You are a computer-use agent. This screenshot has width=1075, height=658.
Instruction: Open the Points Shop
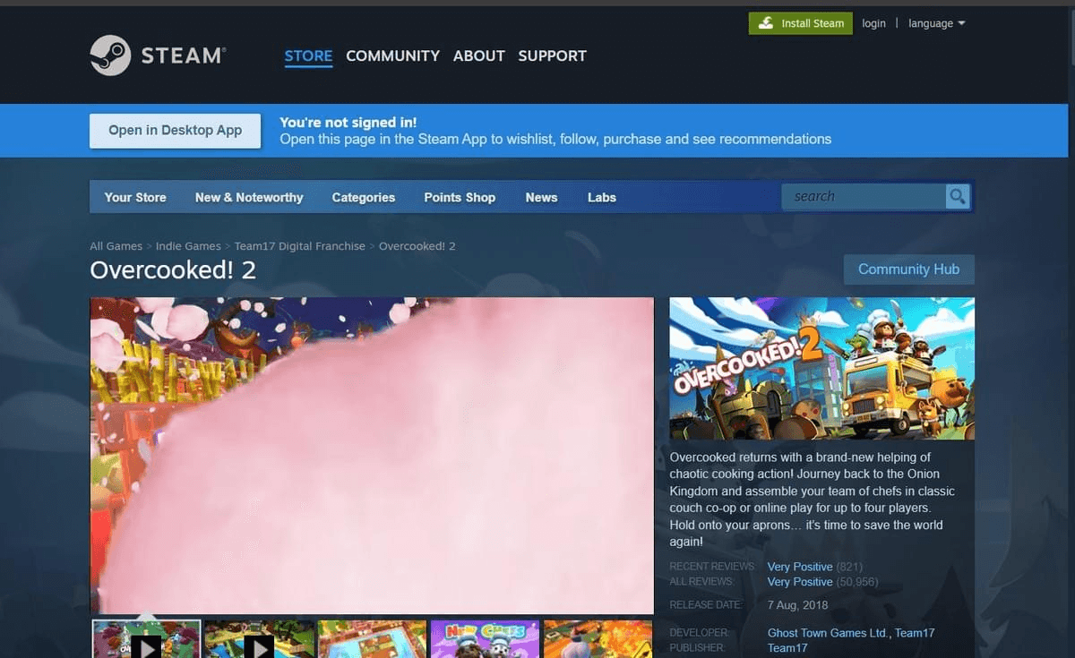pyautogui.click(x=460, y=197)
